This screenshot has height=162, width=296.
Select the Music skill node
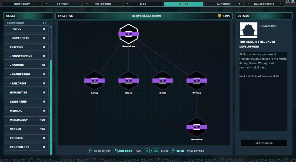tap(162, 80)
